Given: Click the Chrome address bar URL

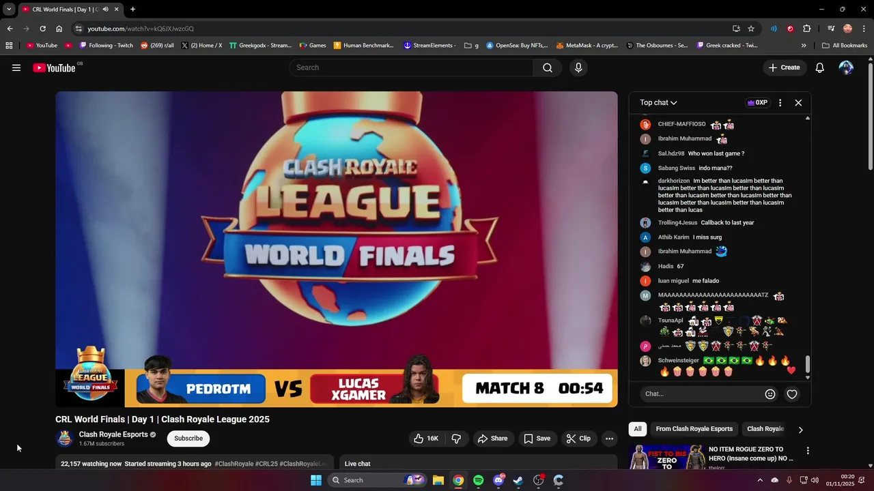Looking at the screenshot, I should point(141,29).
